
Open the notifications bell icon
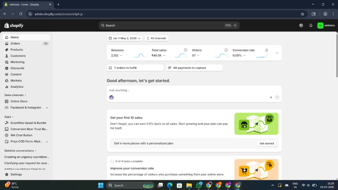[x=311, y=25]
